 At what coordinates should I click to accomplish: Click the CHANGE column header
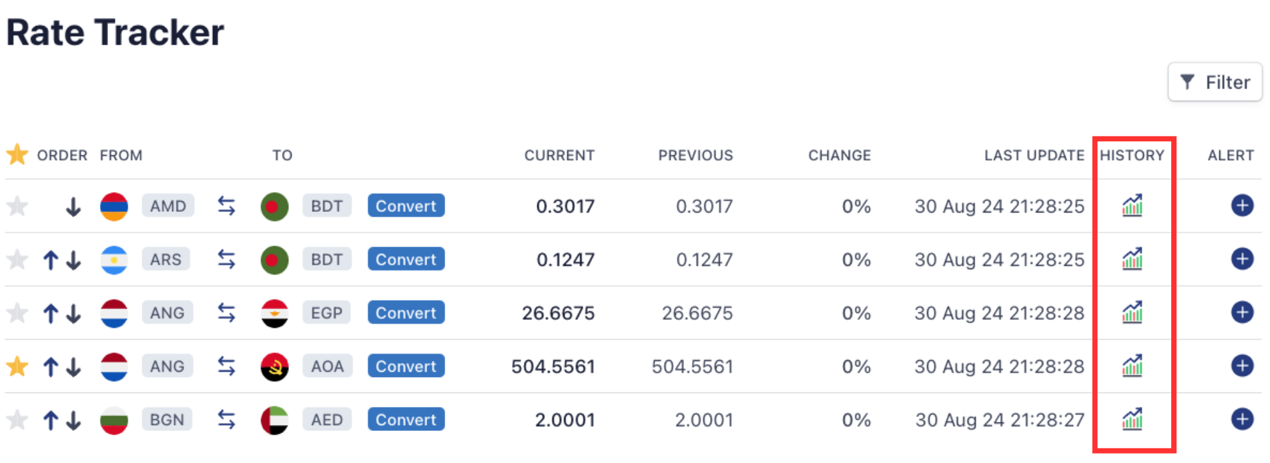pos(839,155)
